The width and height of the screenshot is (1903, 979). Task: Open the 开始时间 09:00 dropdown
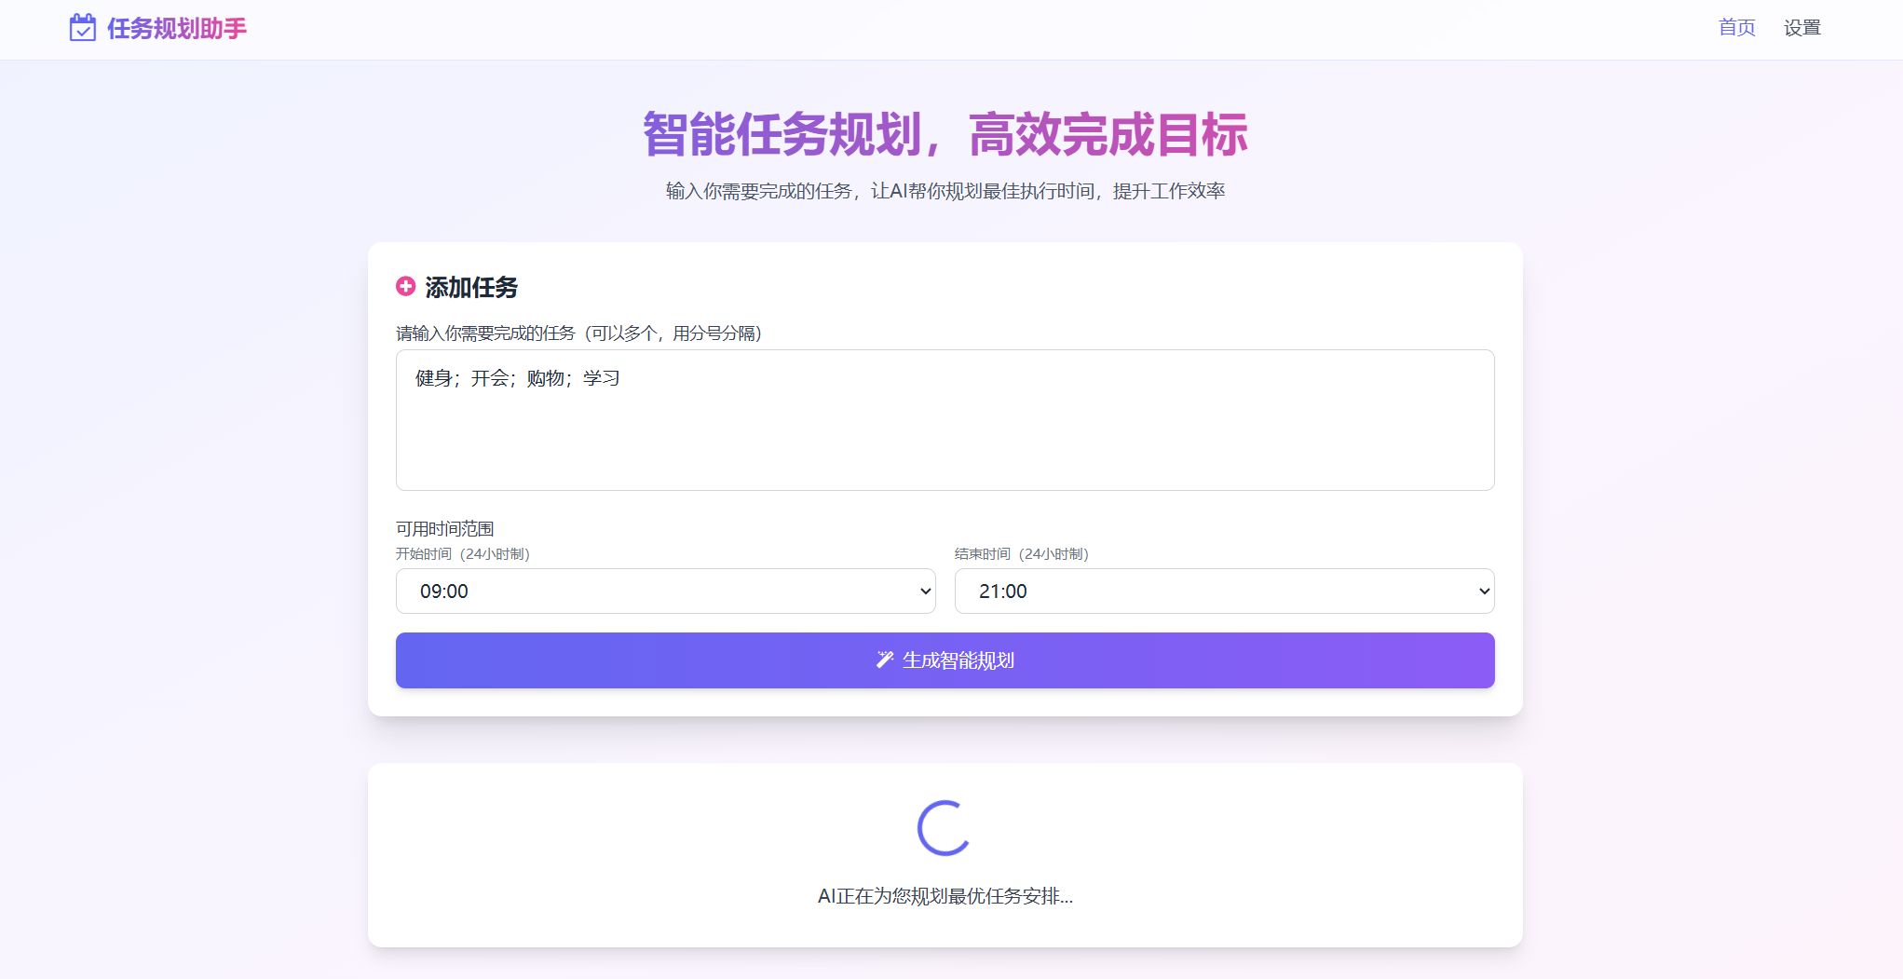[665, 591]
